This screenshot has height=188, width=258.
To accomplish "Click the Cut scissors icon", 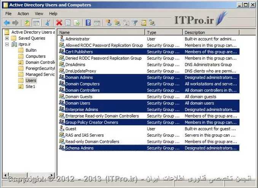I will (x=48, y=23).
